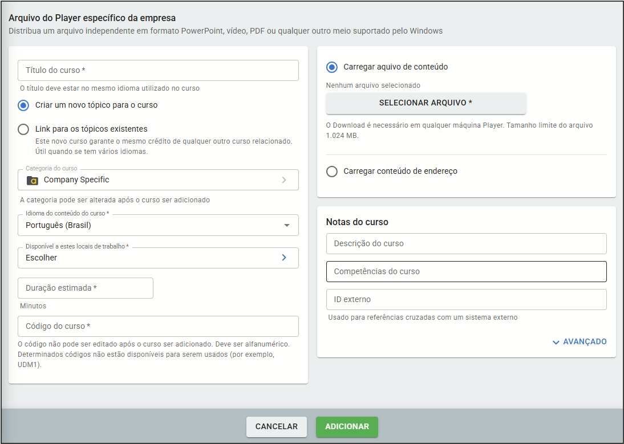Focus the 'Título do curso' field
This screenshot has height=444, width=624.
(158, 71)
